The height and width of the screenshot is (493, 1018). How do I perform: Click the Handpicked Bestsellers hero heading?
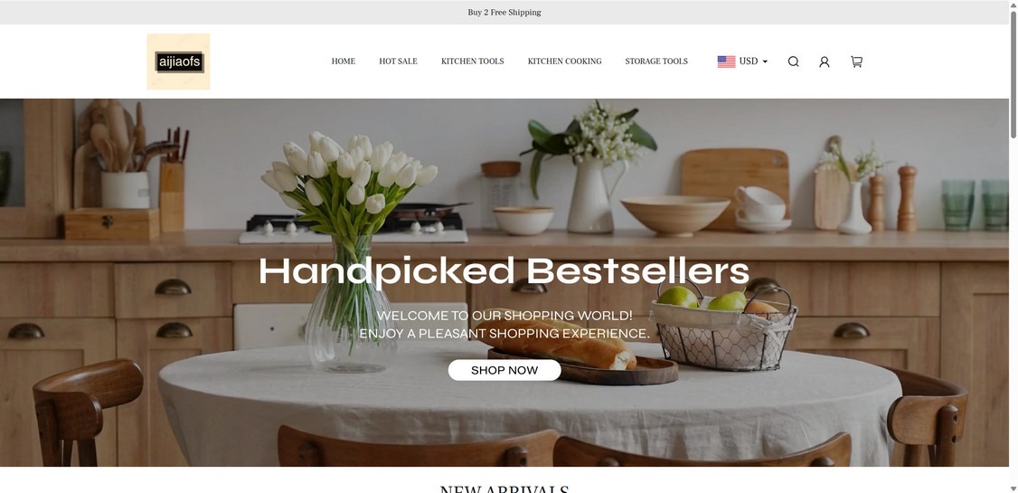pyautogui.click(x=504, y=271)
